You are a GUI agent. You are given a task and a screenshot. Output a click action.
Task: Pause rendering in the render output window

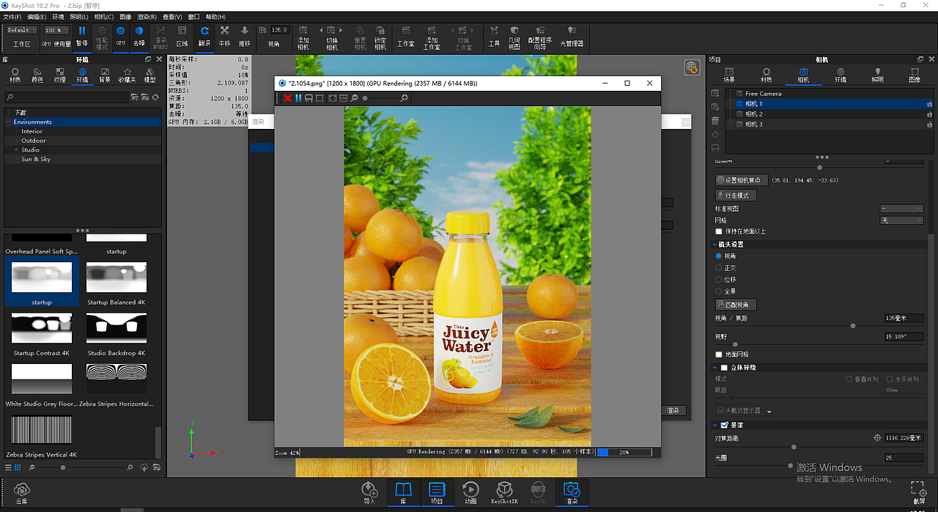pos(298,98)
